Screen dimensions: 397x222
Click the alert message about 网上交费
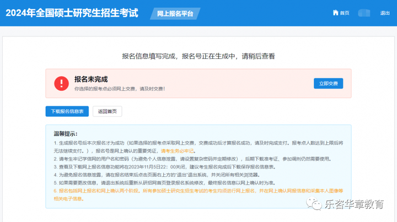pyautogui.click(x=120, y=88)
